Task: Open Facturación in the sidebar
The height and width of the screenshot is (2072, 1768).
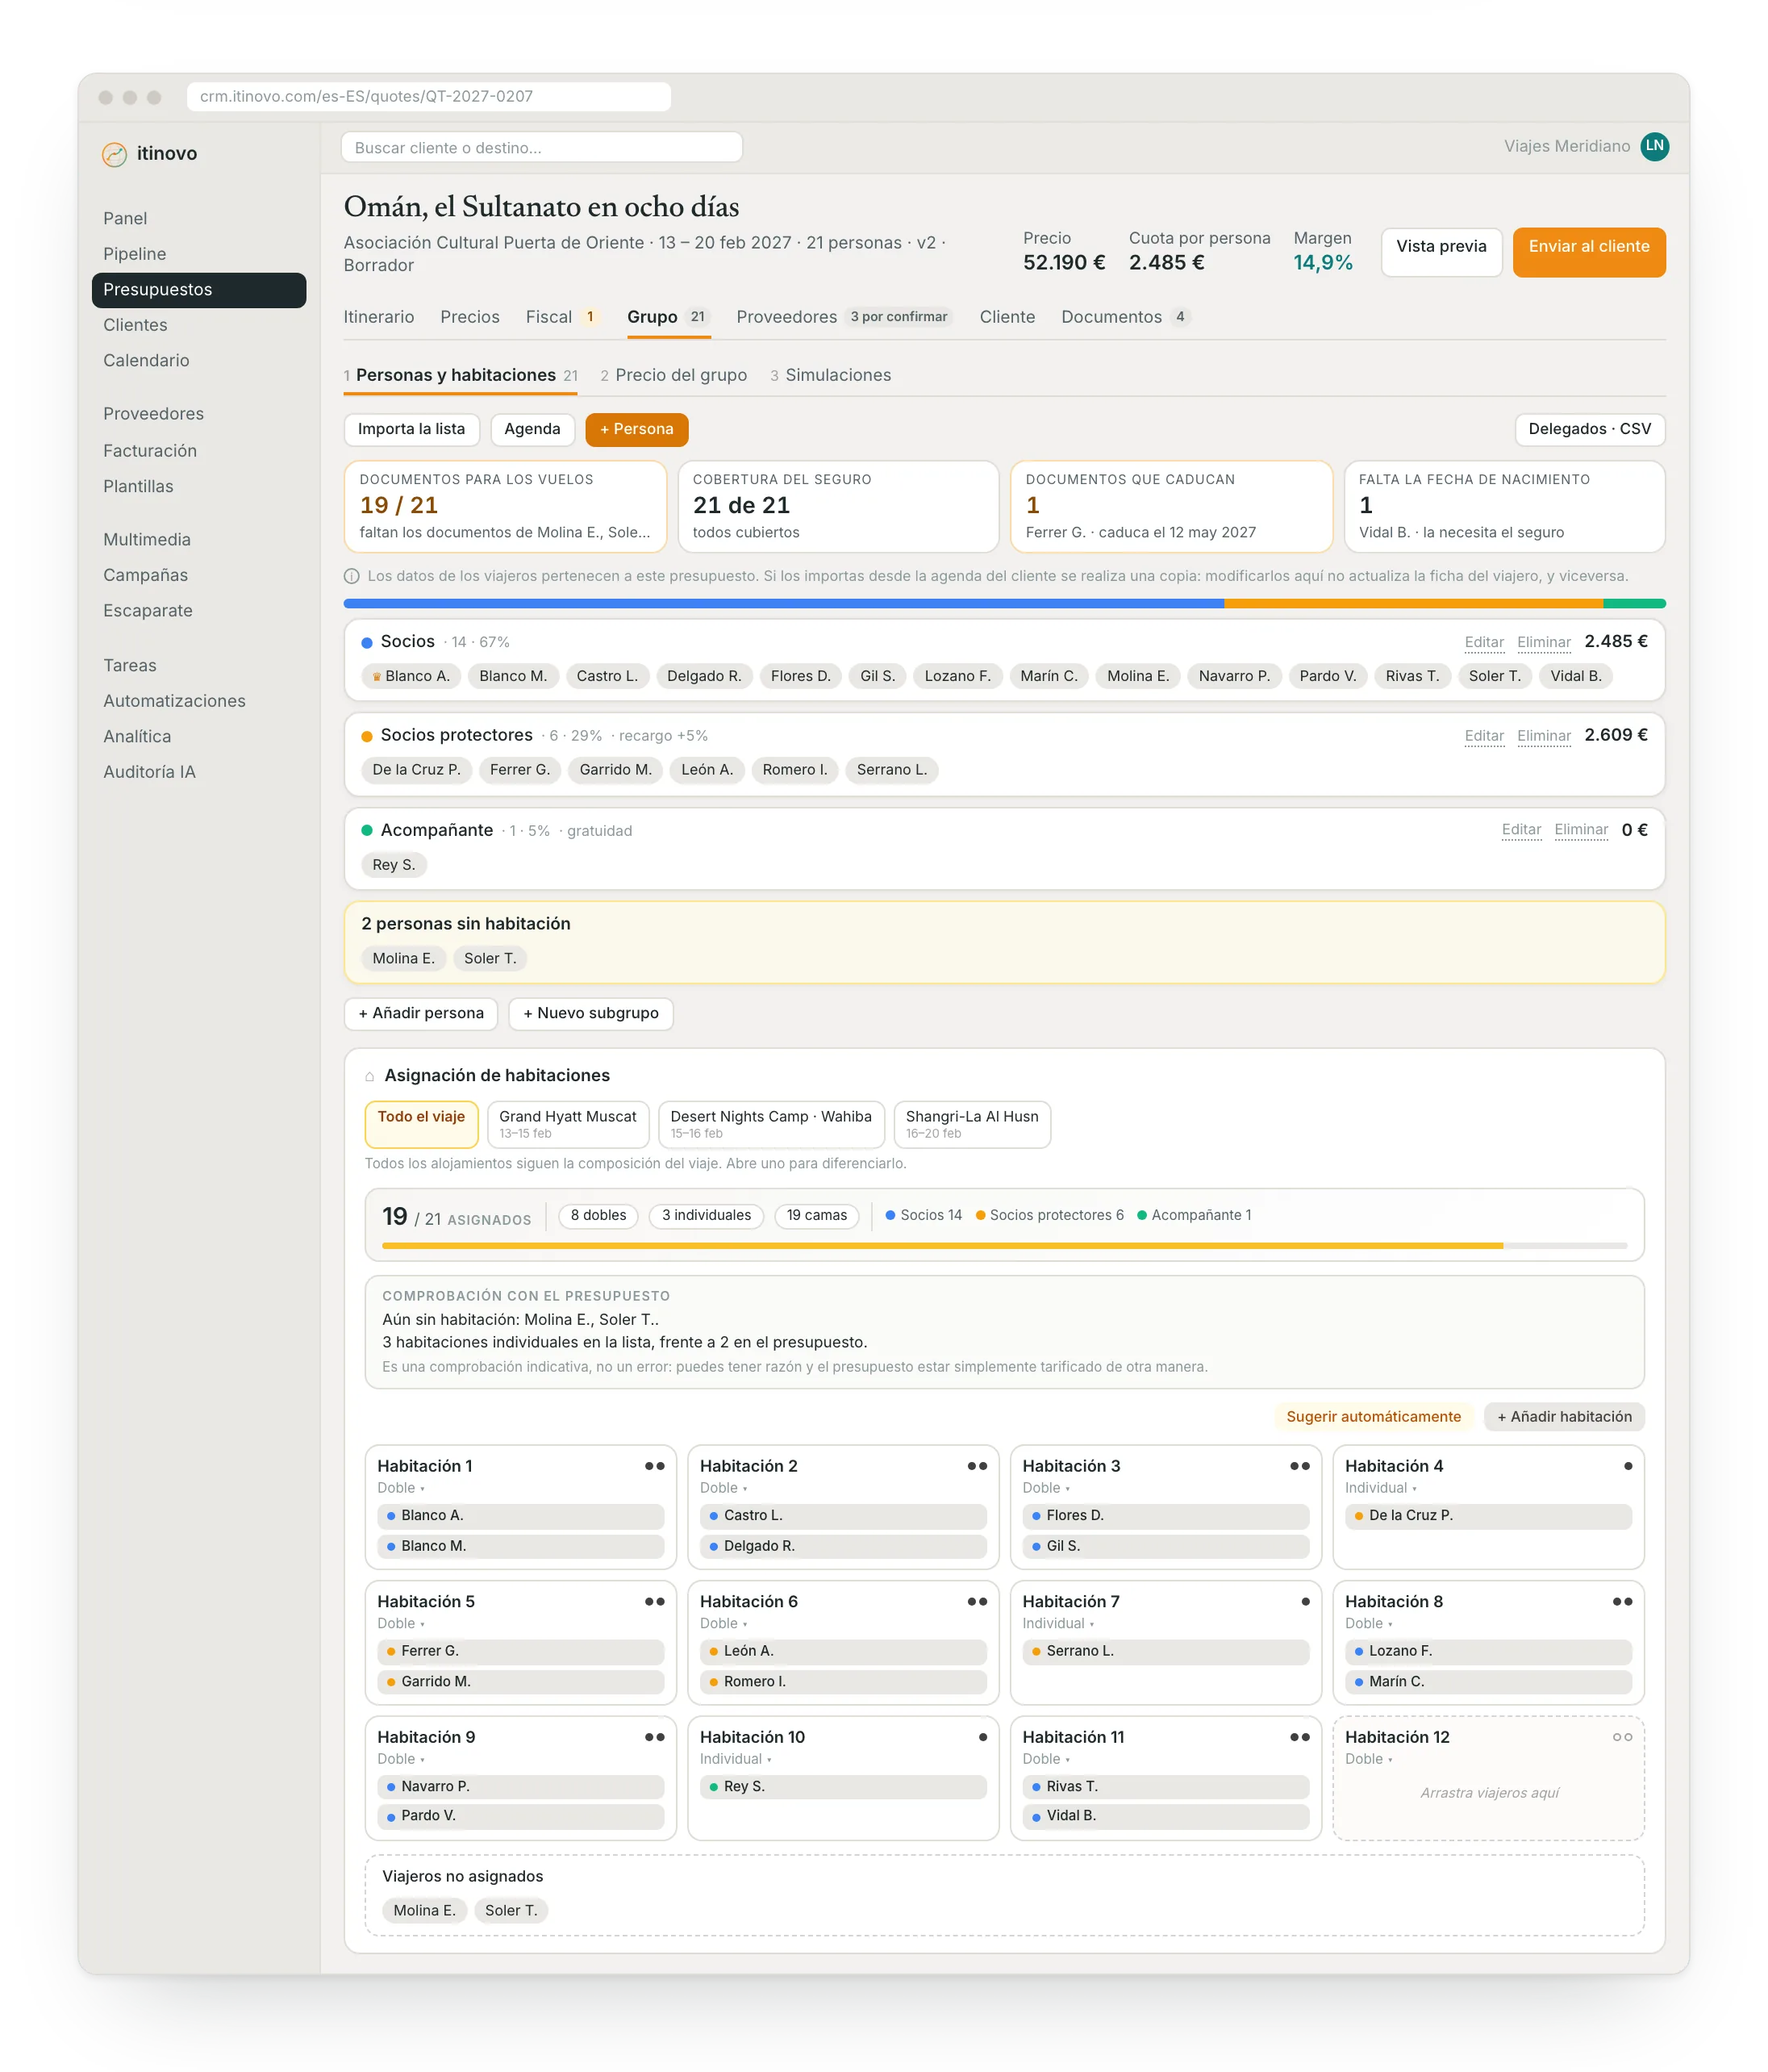Action: pyautogui.click(x=150, y=451)
